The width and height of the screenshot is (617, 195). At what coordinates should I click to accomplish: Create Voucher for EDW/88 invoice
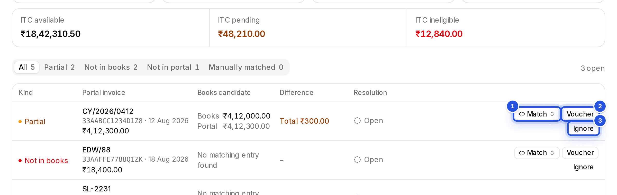(x=580, y=153)
